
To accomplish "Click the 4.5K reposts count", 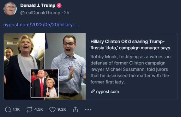I will (x=39, y=109).
